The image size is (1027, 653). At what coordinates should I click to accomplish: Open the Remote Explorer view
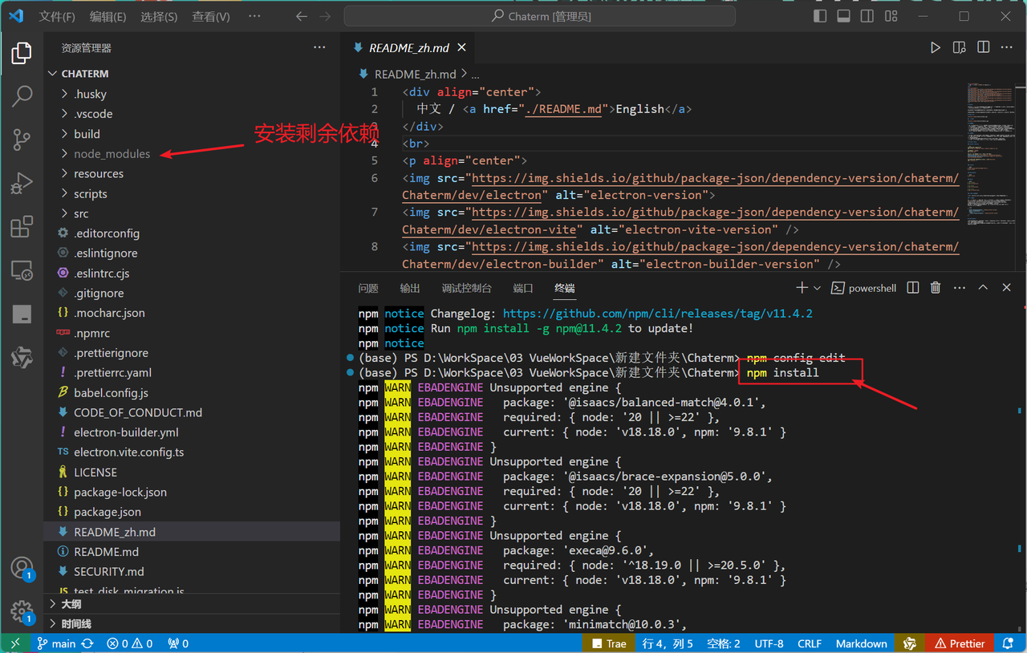22,270
